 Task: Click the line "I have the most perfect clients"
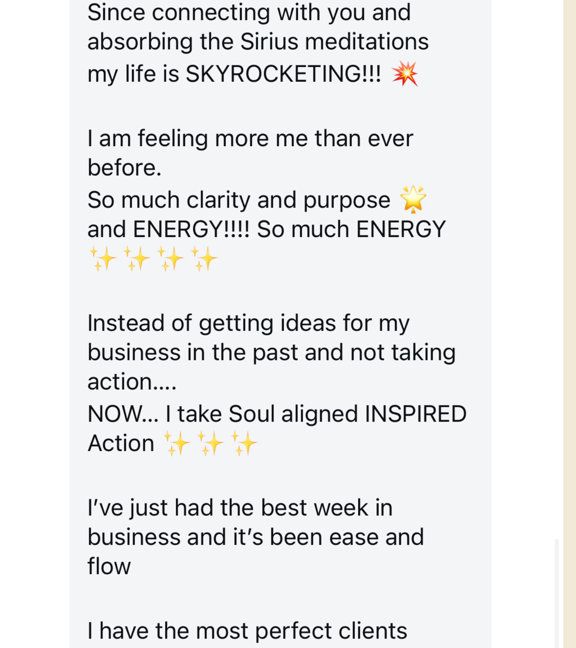pos(247,631)
